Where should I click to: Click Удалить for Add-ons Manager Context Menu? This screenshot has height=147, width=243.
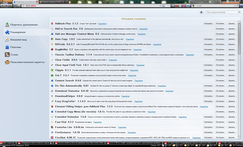[232, 34]
